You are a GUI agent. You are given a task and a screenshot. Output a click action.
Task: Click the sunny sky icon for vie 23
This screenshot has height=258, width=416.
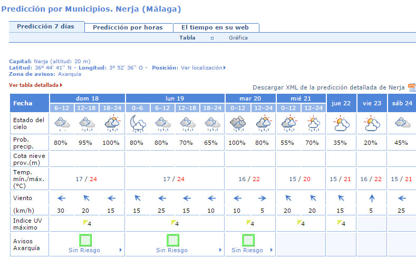click(372, 124)
